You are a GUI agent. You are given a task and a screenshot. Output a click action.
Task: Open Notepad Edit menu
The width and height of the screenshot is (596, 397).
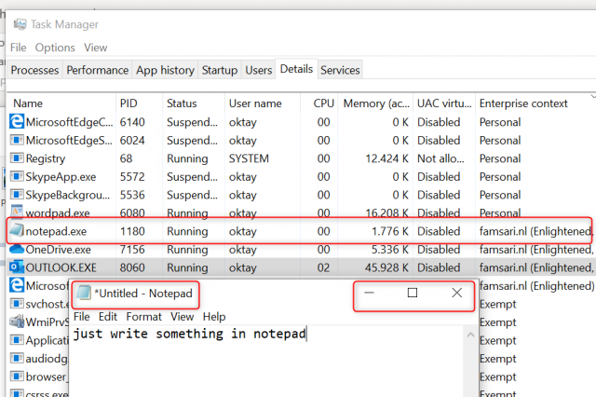(108, 316)
